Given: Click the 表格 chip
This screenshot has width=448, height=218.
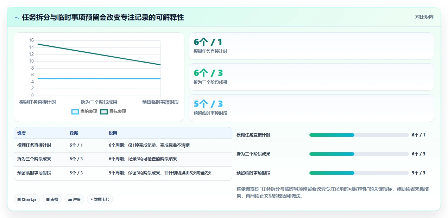Looking at the screenshot, I should pos(52,199).
